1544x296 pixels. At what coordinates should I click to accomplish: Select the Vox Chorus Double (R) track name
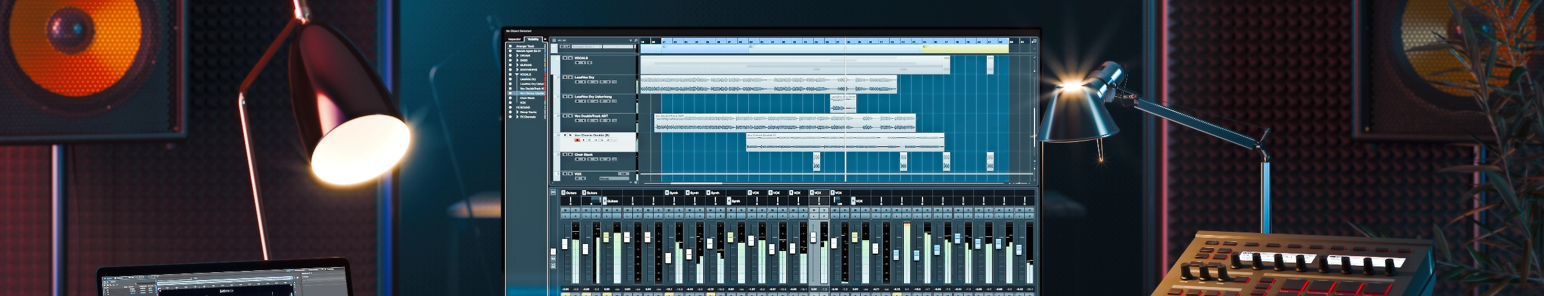(x=592, y=135)
